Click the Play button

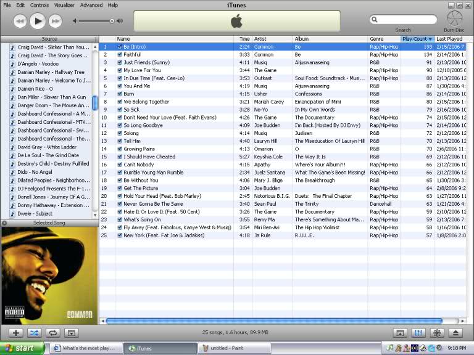click(38, 21)
